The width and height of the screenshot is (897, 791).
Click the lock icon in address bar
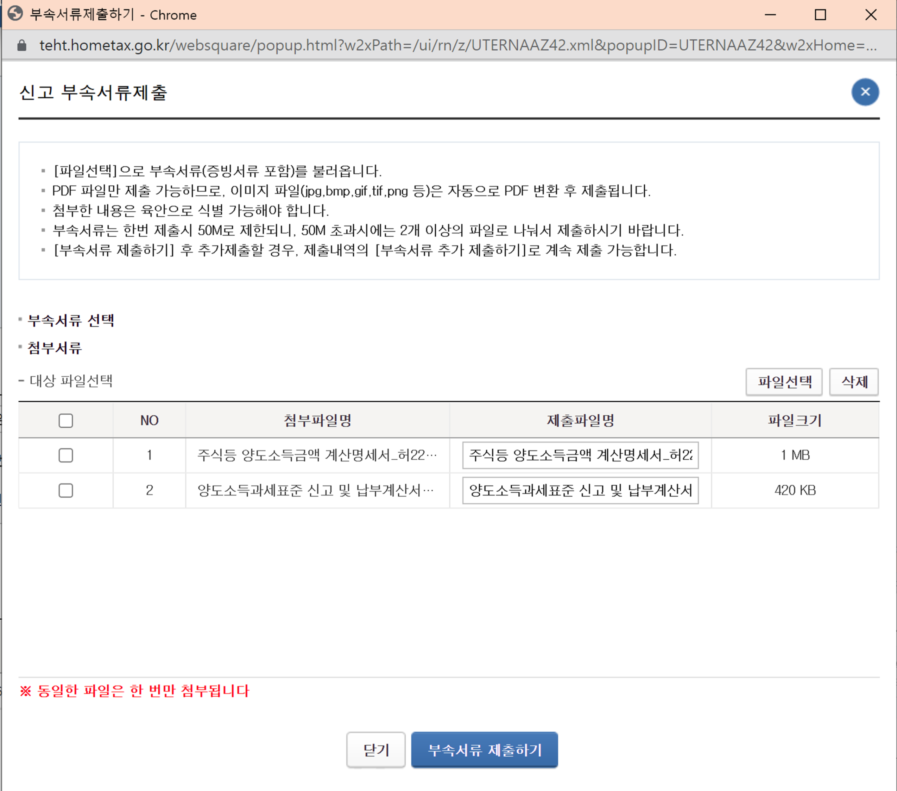coord(21,46)
